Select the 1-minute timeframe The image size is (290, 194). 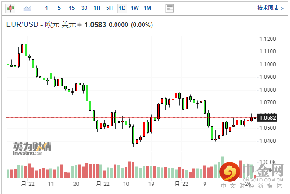point(47,8)
